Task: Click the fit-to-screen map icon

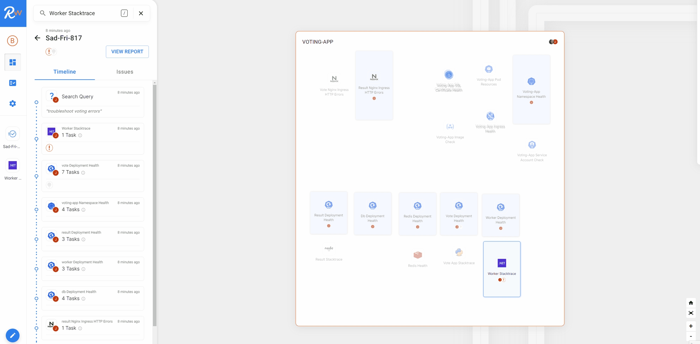Action: (x=691, y=313)
